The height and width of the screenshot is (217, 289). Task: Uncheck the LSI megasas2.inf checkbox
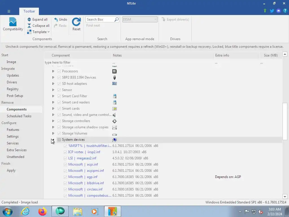coord(65,158)
